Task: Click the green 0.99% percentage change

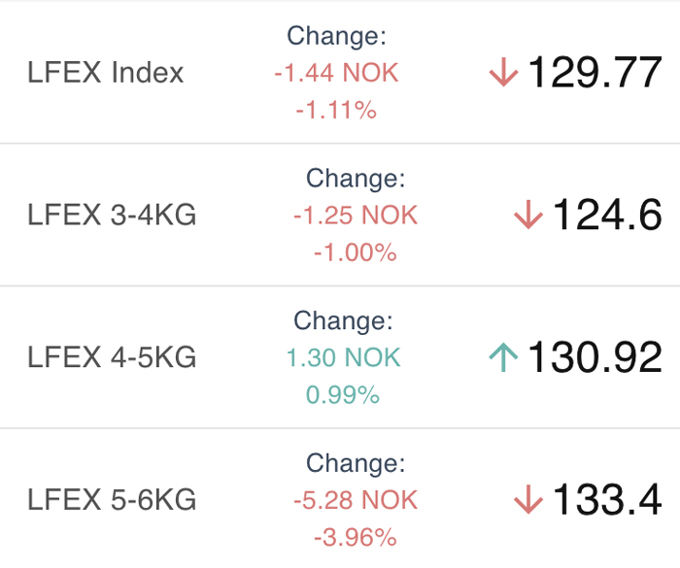Action: (x=343, y=395)
